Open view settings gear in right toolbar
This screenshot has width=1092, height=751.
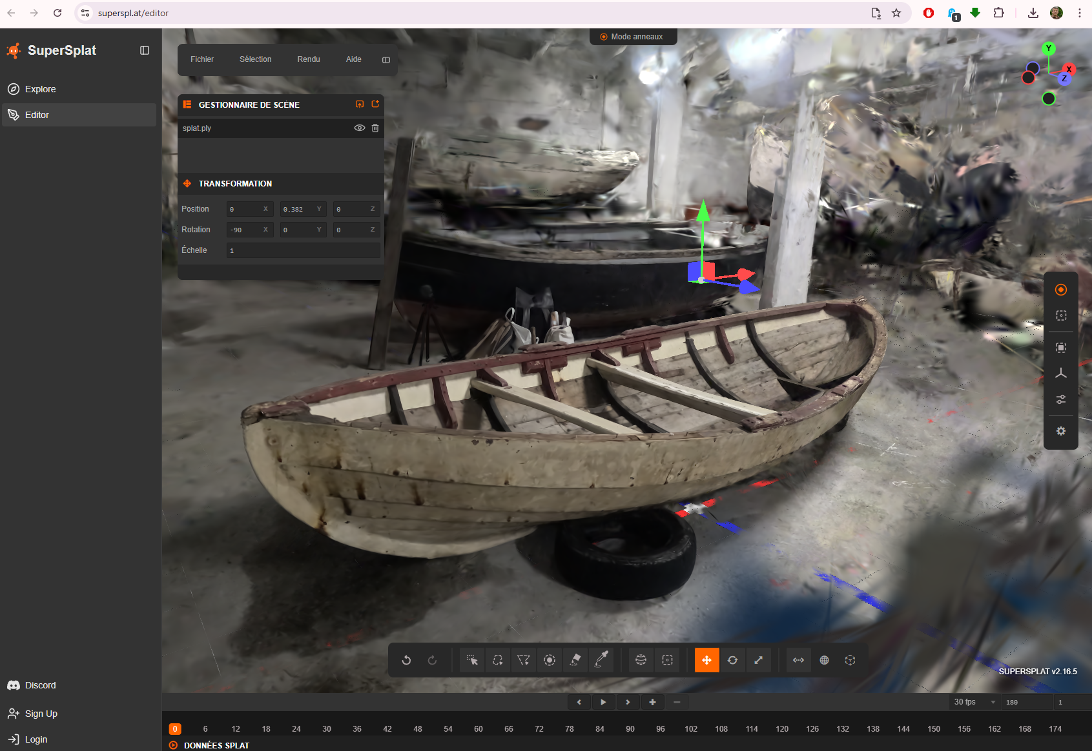(1061, 431)
